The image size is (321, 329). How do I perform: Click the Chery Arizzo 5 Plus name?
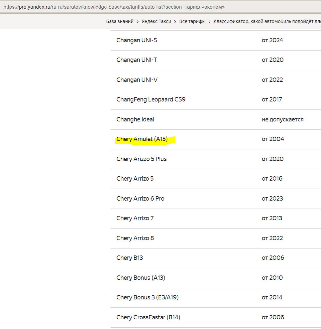(142, 159)
